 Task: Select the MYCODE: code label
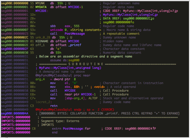pos(42,11)
